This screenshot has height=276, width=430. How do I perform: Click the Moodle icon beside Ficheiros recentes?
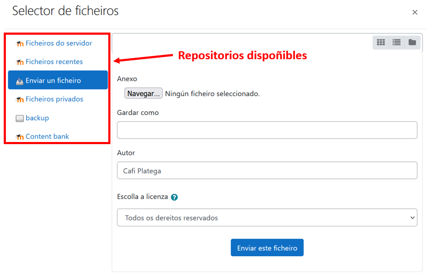point(20,62)
